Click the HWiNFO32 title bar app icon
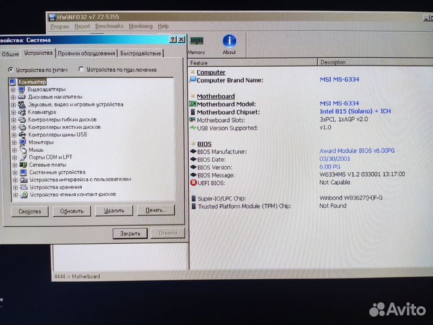This screenshot has height=325, width=433. tap(52, 17)
